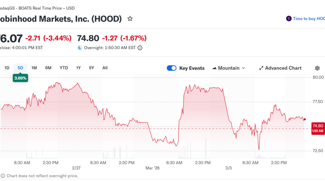Add HOOD to watchlist with star icon
The width and height of the screenshot is (325, 181).
130,19
